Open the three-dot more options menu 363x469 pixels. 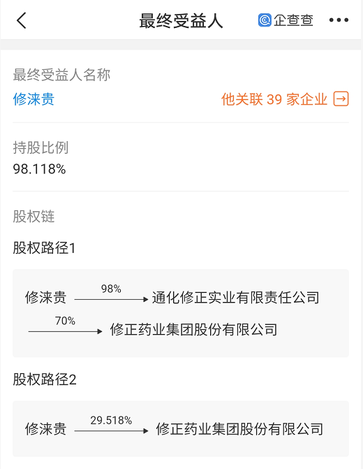pyautogui.click(x=339, y=20)
